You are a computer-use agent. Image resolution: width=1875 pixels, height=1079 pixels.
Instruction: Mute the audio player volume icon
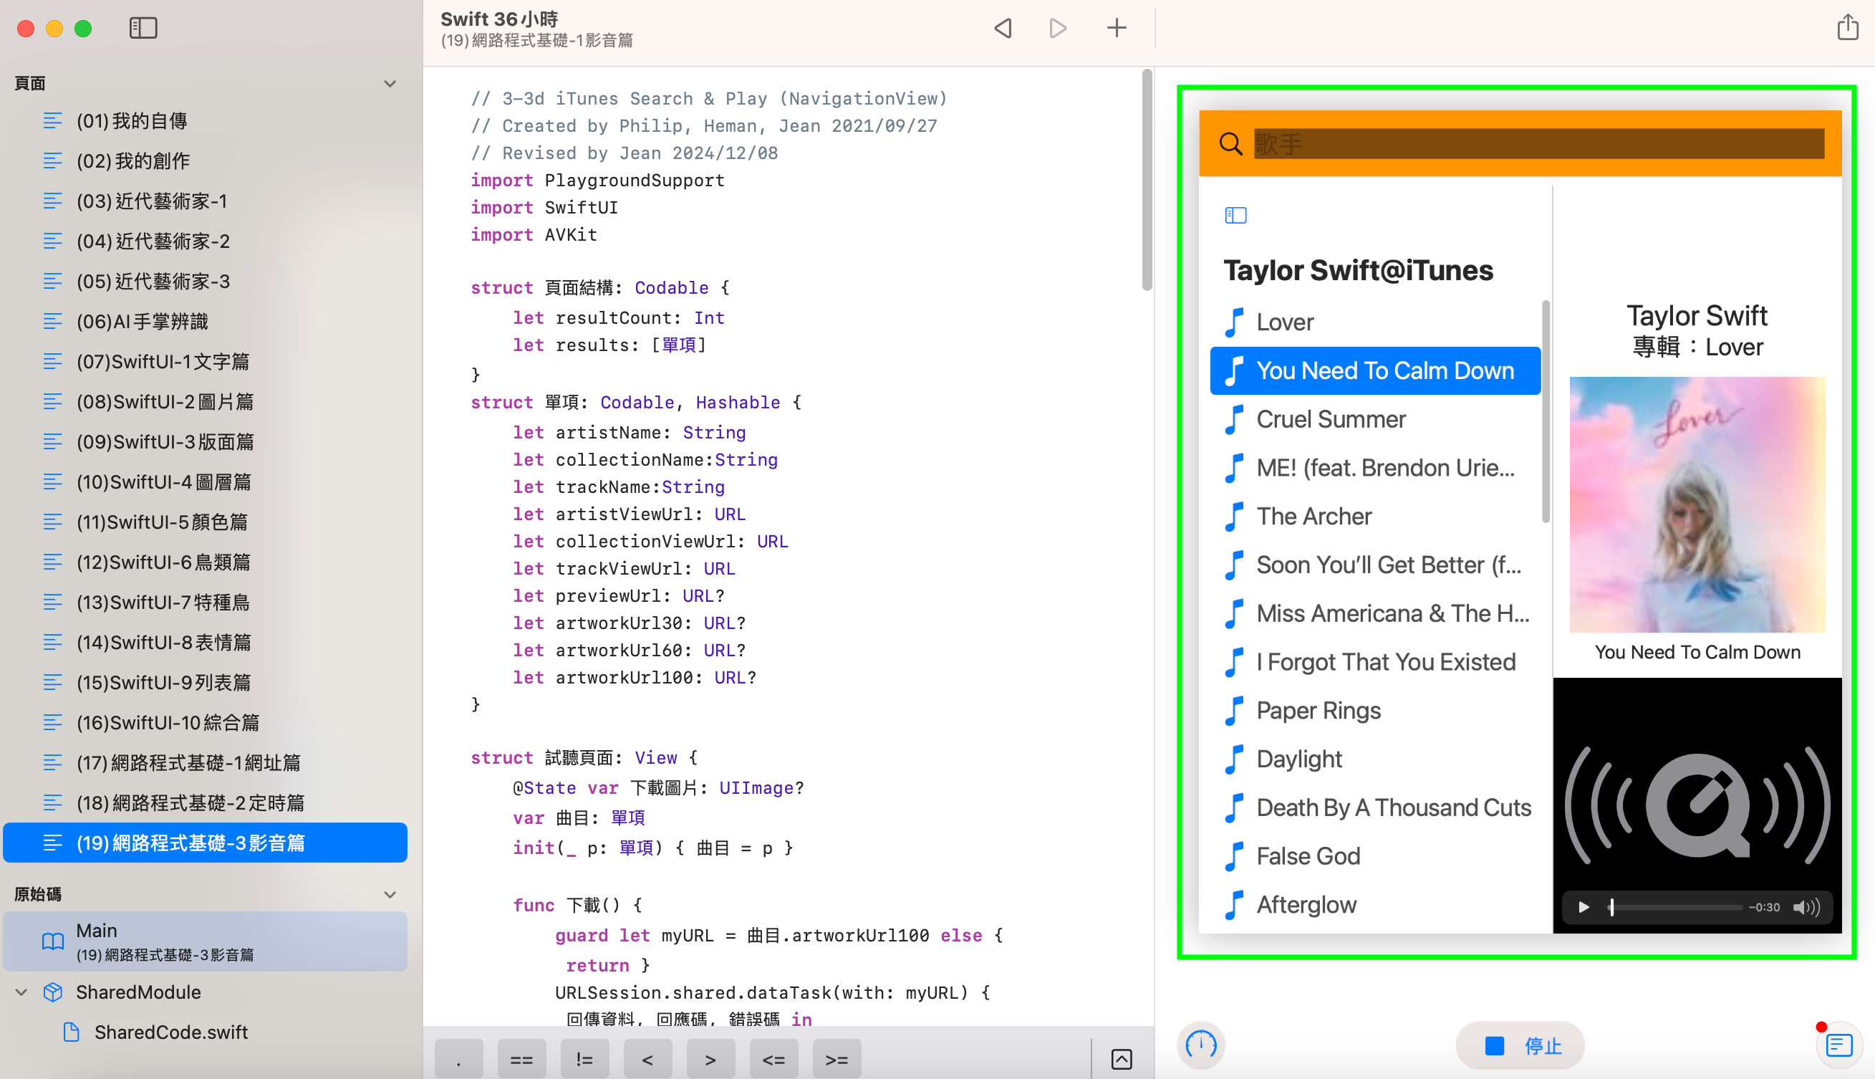coord(1806,907)
